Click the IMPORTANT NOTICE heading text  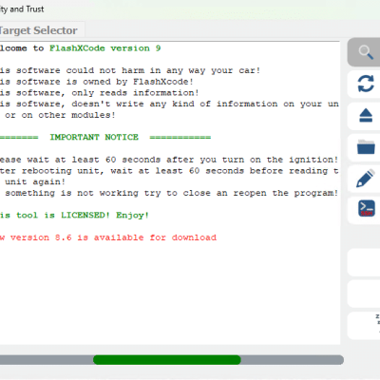94,137
